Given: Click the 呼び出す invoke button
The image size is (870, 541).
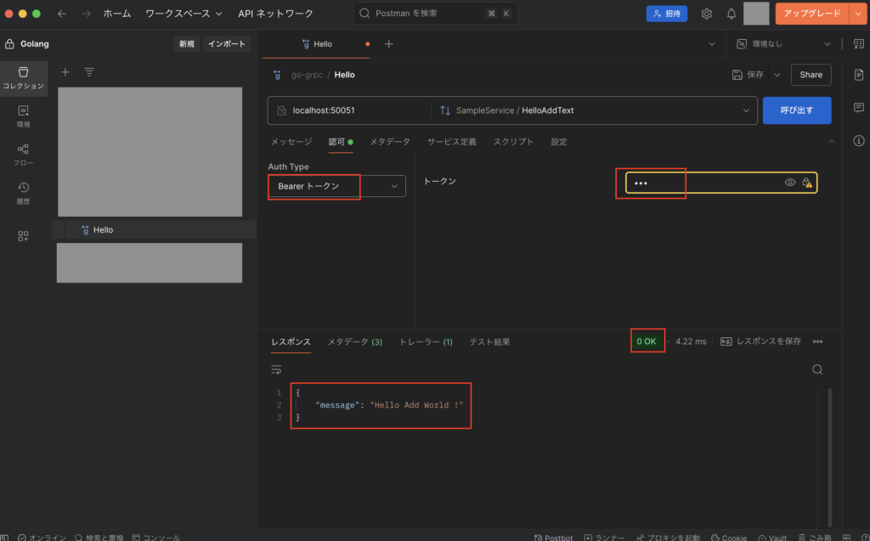Looking at the screenshot, I should click(x=797, y=110).
